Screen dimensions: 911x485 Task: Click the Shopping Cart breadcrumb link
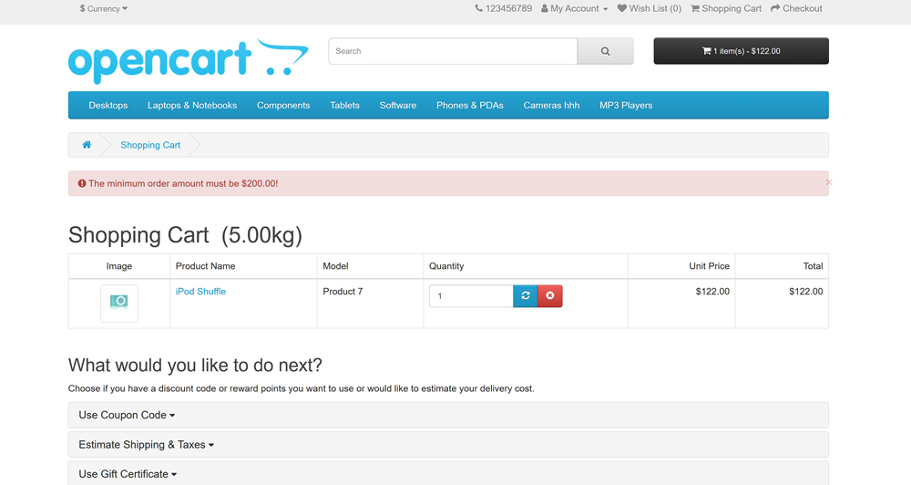point(150,145)
